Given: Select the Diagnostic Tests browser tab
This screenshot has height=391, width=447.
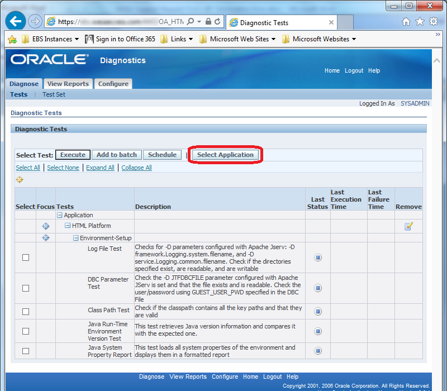Looking at the screenshot, I should (x=282, y=22).
